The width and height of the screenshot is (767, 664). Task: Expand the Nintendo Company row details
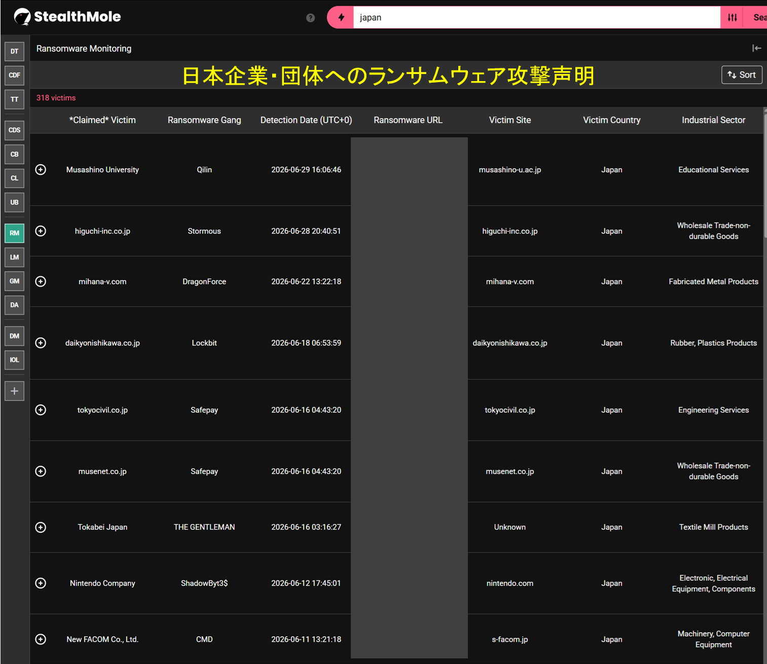(41, 583)
